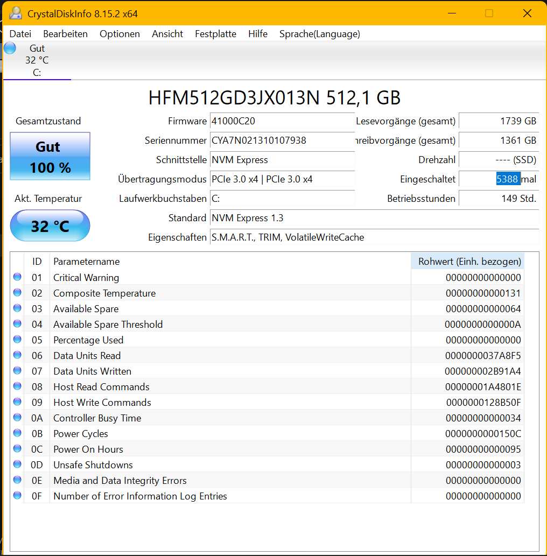Click the status orb for Media and Data Integrity Errors

pyautogui.click(x=17, y=480)
